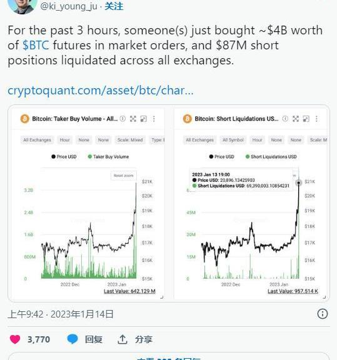Open three-dot menu on Short Liquidations chart

click(x=316, y=119)
